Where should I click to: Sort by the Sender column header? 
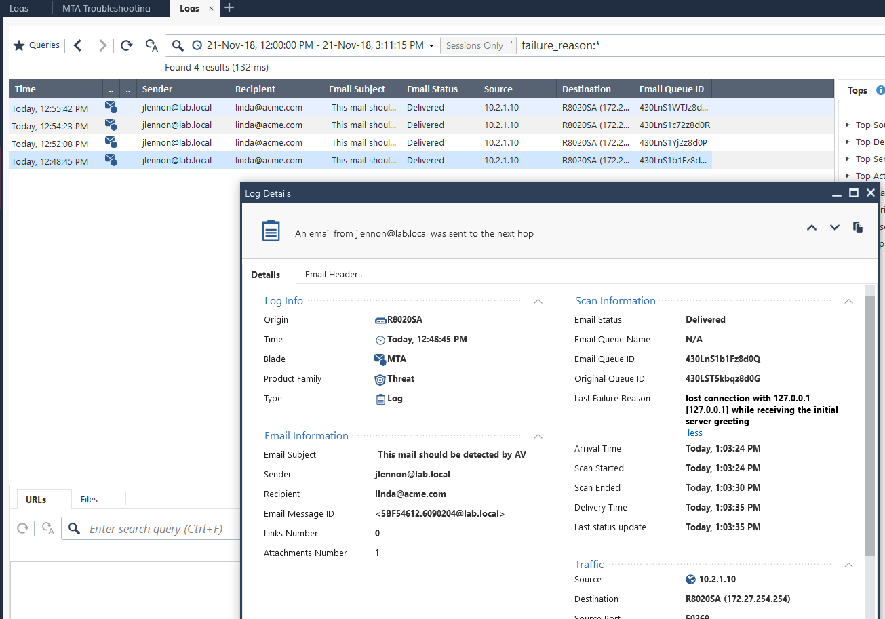(182, 89)
